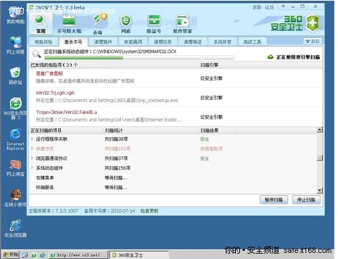Click 共扫描191项 statistic text

(118, 148)
